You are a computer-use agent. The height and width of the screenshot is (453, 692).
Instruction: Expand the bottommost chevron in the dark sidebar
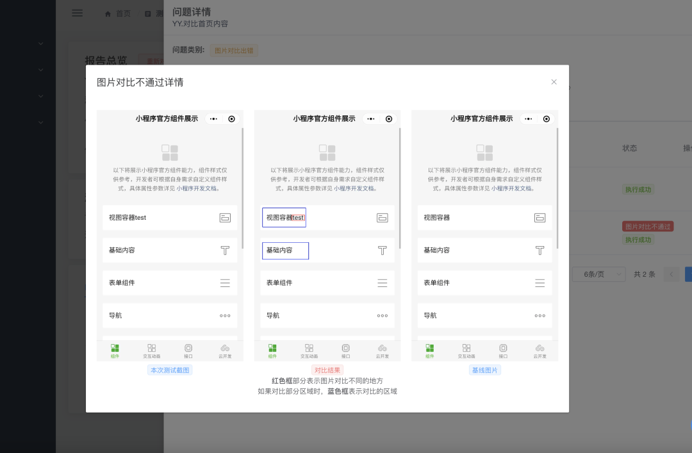[40, 122]
